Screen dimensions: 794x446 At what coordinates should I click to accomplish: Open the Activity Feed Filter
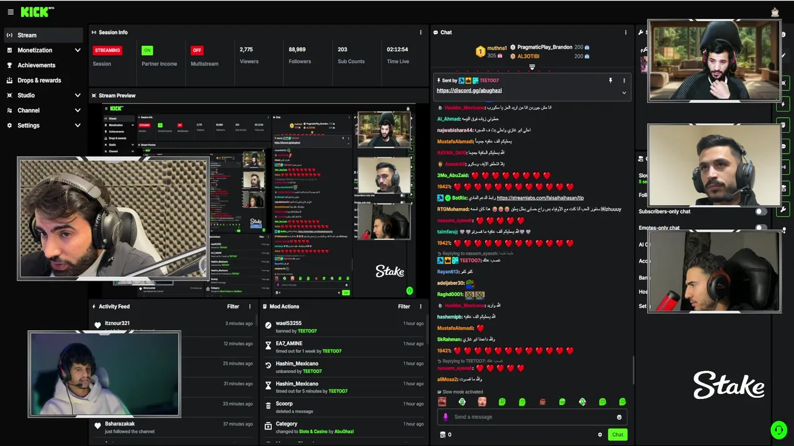pos(233,307)
